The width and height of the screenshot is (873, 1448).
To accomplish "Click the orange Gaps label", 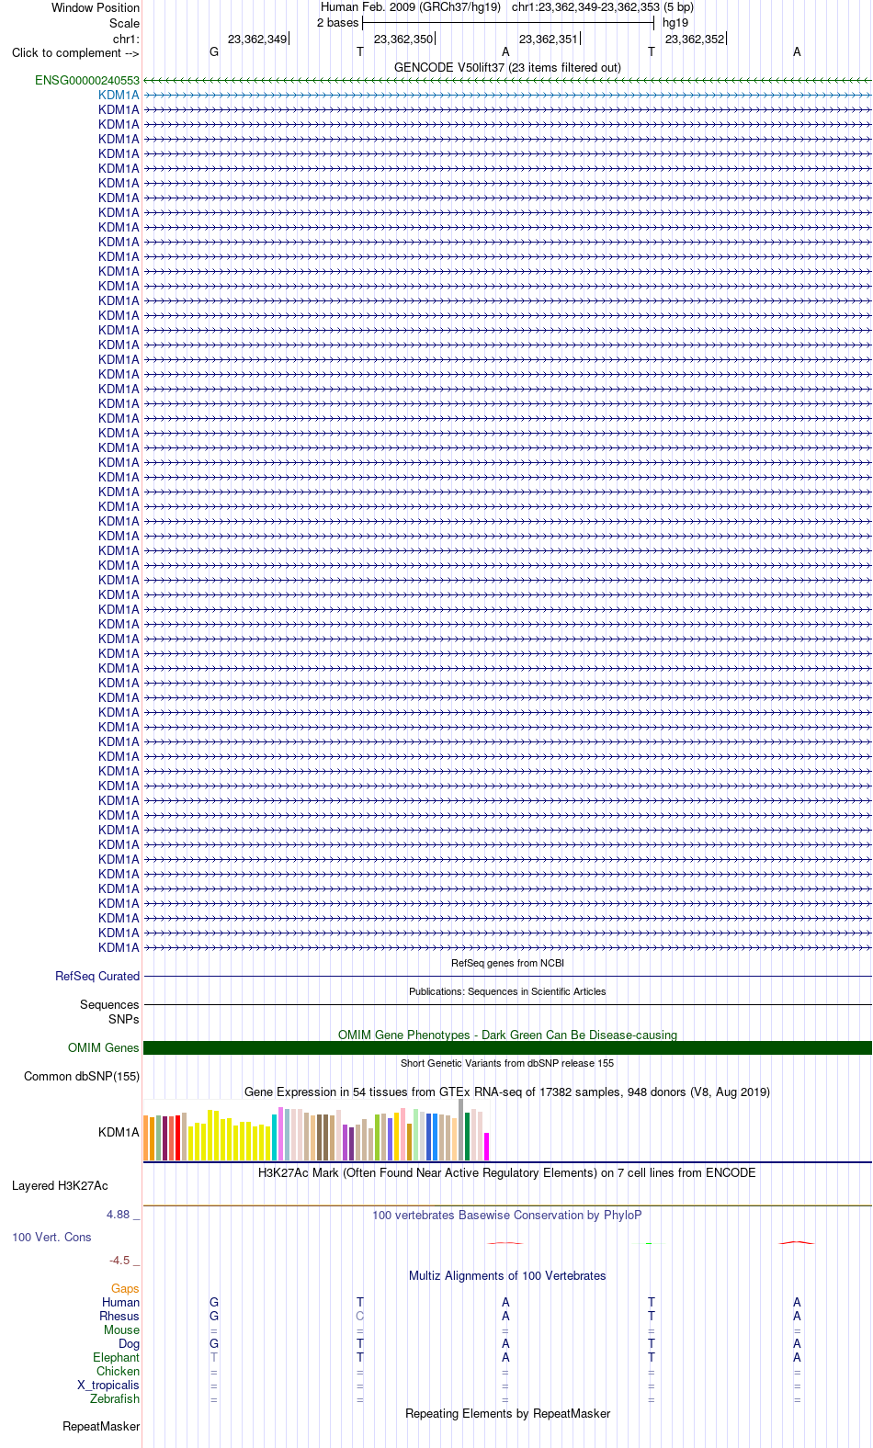I will point(126,1289).
